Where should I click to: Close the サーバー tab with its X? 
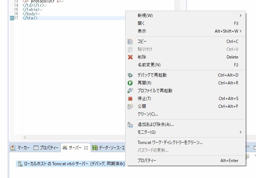86,148
